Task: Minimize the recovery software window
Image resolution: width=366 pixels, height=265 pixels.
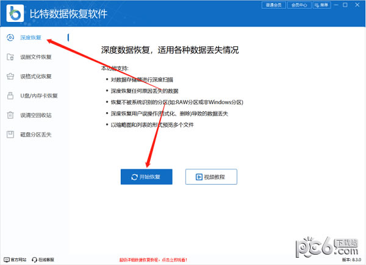Action: [336, 5]
